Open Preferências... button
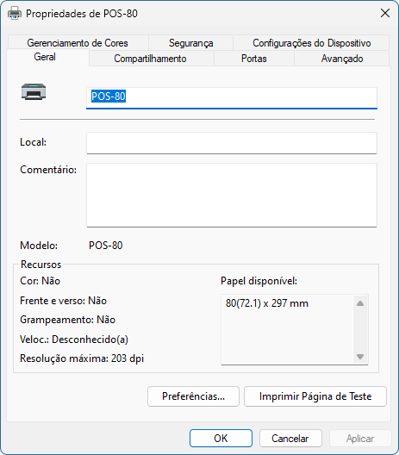Image resolution: width=399 pixels, height=455 pixels. (193, 396)
